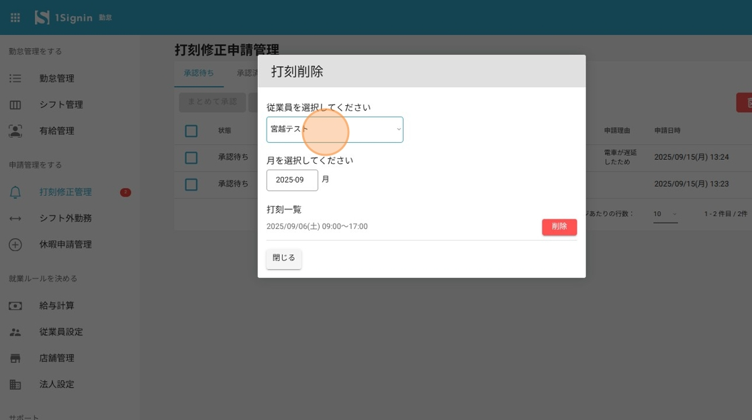The height and width of the screenshot is (420, 752).
Task: Click the pagination text 1 - 2 件目 / 2件
Action: [726, 214]
